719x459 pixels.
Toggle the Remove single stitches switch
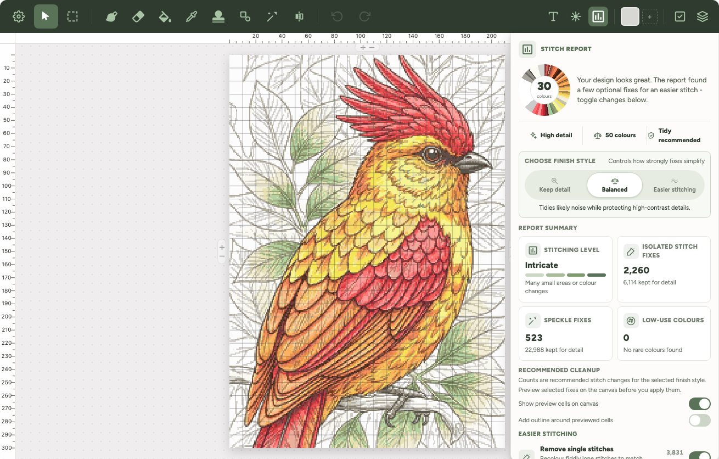pos(700,455)
